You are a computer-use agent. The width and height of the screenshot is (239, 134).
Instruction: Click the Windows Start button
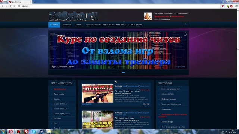tap(3, 131)
